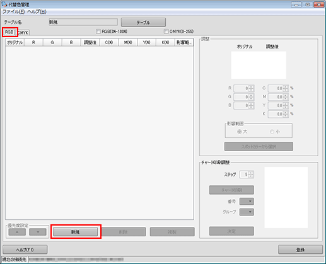Click the K(%) column header

point(165,42)
